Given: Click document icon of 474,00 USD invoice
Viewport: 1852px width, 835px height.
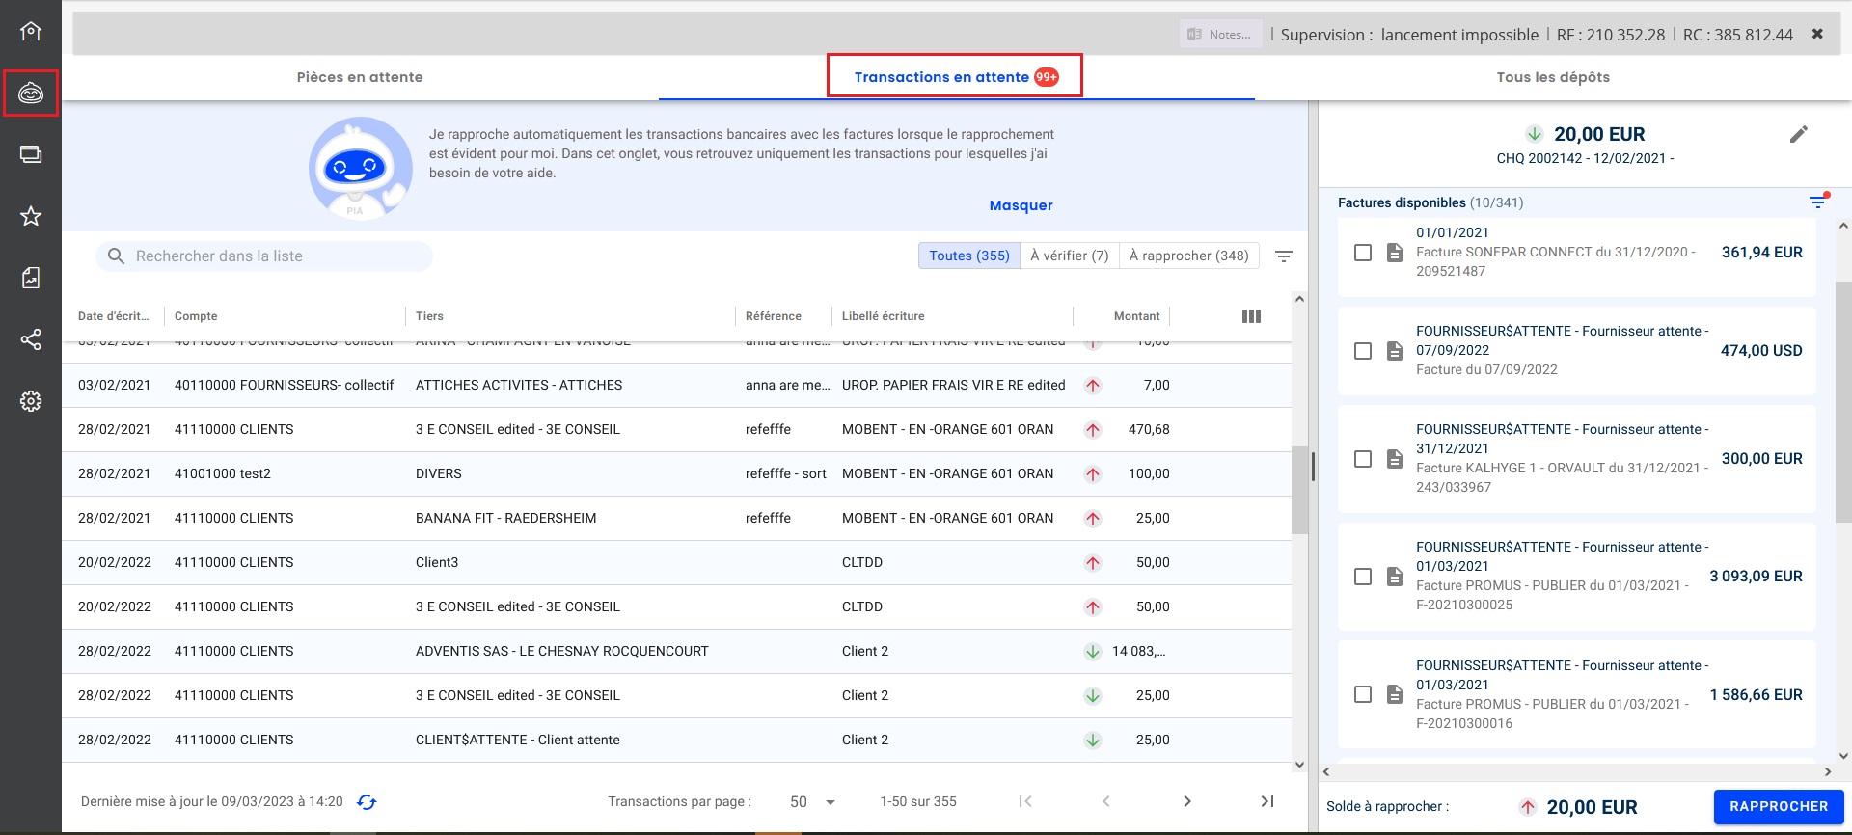Looking at the screenshot, I should [1395, 351].
